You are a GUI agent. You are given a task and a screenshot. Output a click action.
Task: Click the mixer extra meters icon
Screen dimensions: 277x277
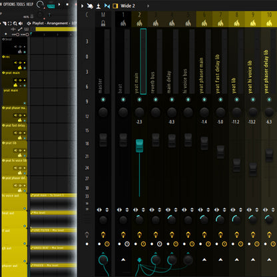point(99,6)
